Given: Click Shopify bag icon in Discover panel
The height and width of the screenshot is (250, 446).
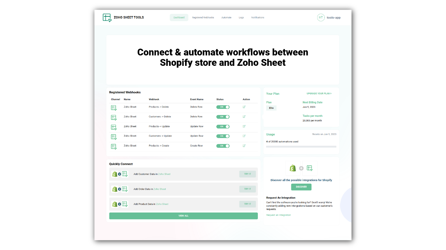Looking at the screenshot, I should (x=293, y=168).
